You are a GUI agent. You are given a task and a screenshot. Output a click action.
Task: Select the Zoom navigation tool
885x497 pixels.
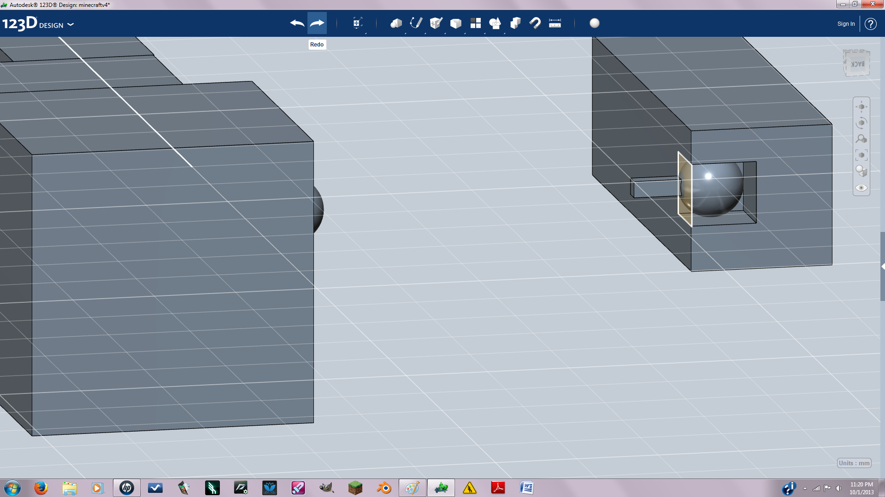pos(861,139)
